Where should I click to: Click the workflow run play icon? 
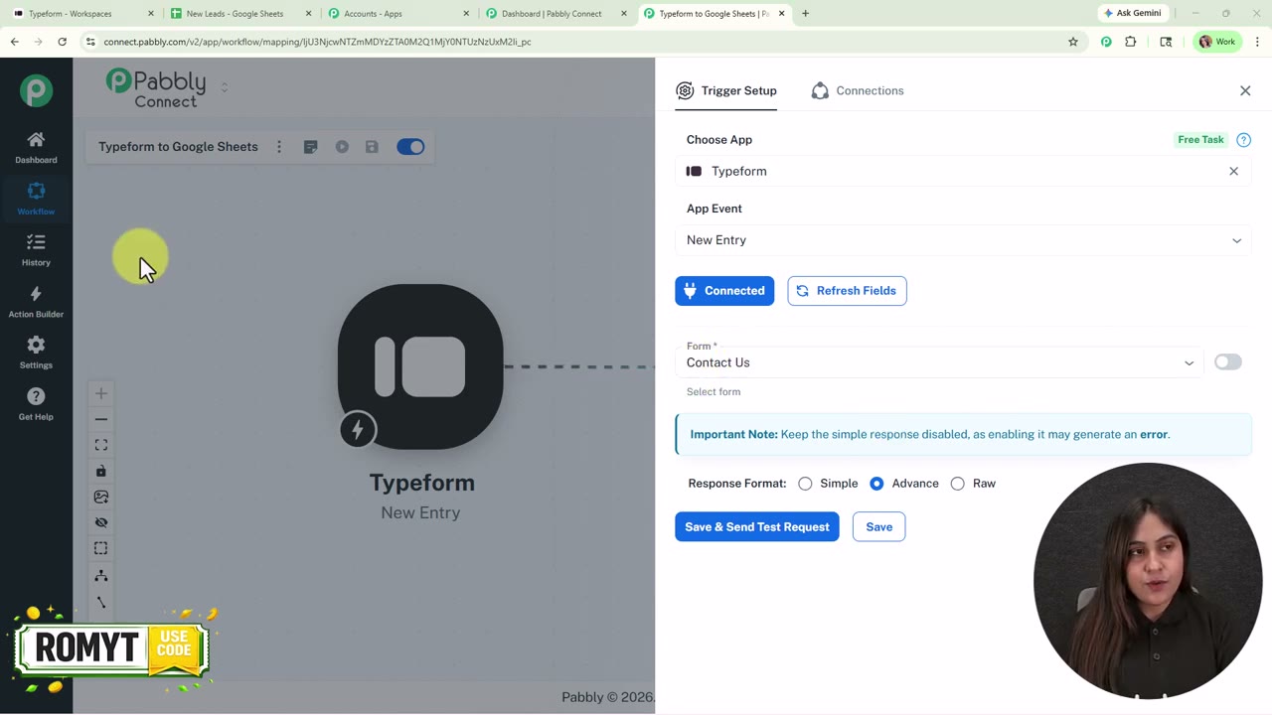[342, 147]
